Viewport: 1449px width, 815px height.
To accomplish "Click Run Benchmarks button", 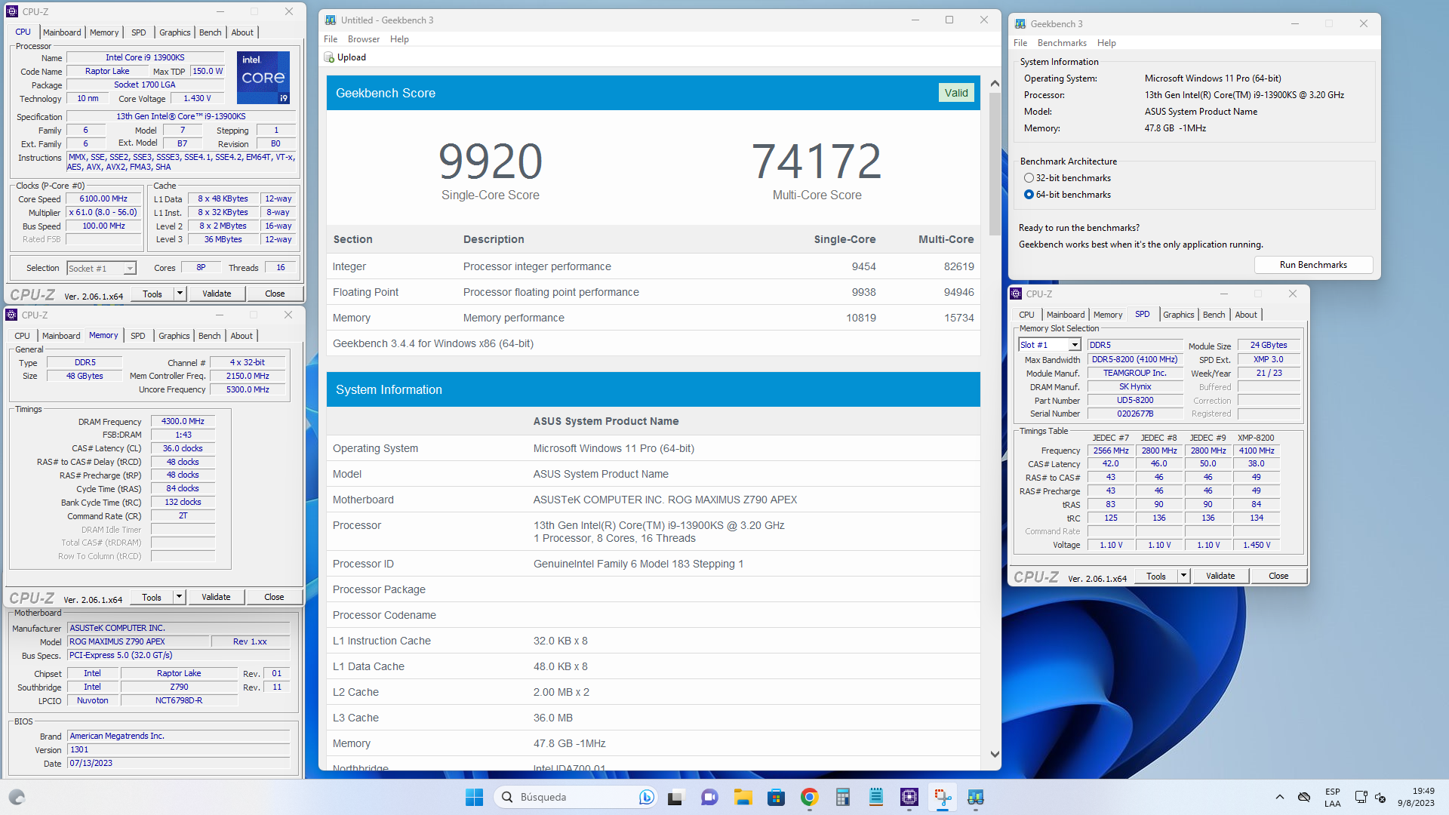I will pos(1313,265).
